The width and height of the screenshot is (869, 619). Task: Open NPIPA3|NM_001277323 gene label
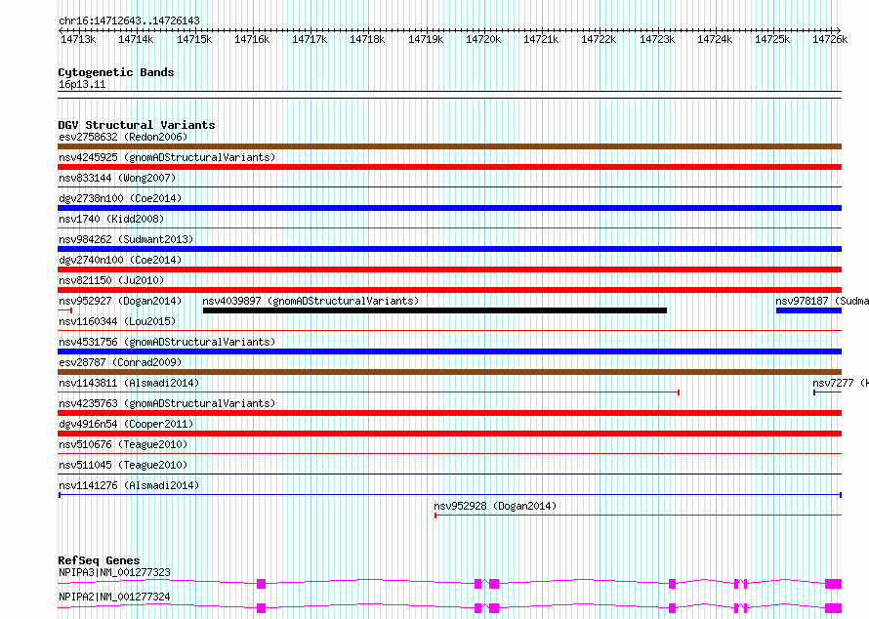114,572
